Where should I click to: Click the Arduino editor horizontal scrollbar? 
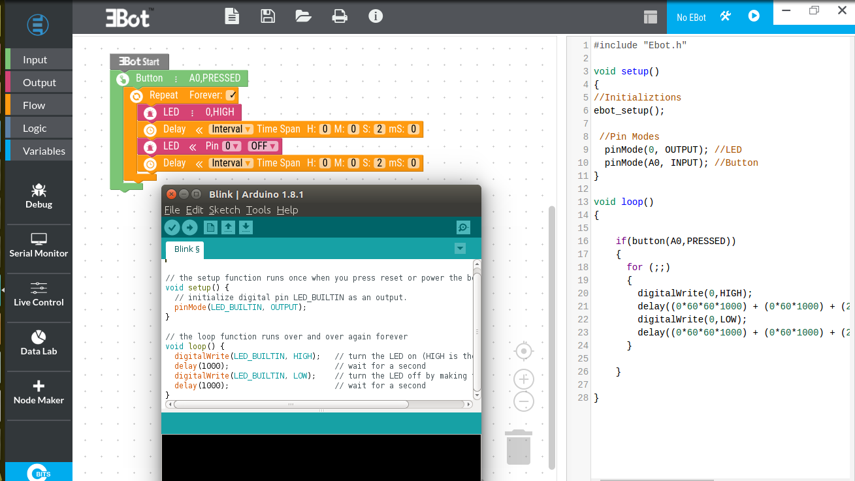click(291, 405)
